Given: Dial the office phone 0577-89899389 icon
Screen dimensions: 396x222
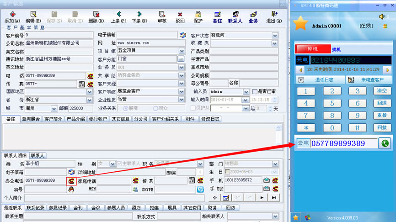Looking at the screenshot, I should pos(71,180).
